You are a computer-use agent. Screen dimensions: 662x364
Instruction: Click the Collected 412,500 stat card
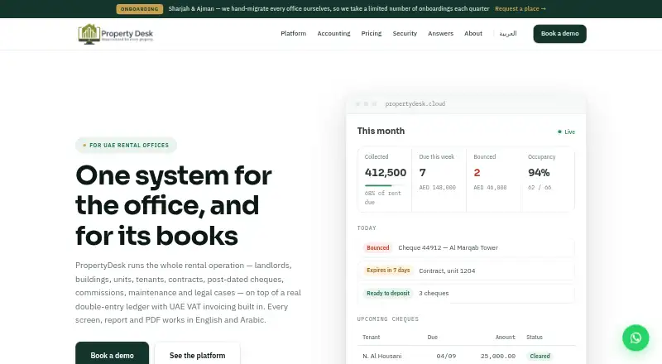[385, 179]
